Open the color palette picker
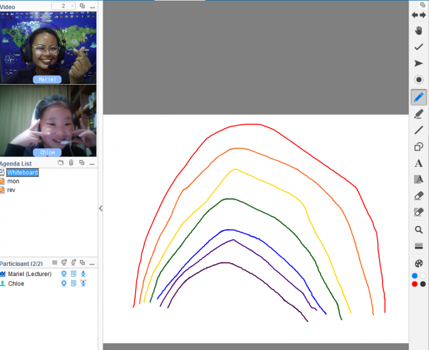The height and width of the screenshot is (350, 429). 419,263
